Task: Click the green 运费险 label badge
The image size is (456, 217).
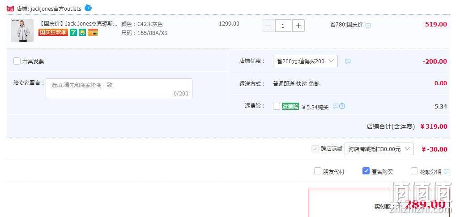Action: 290,107
